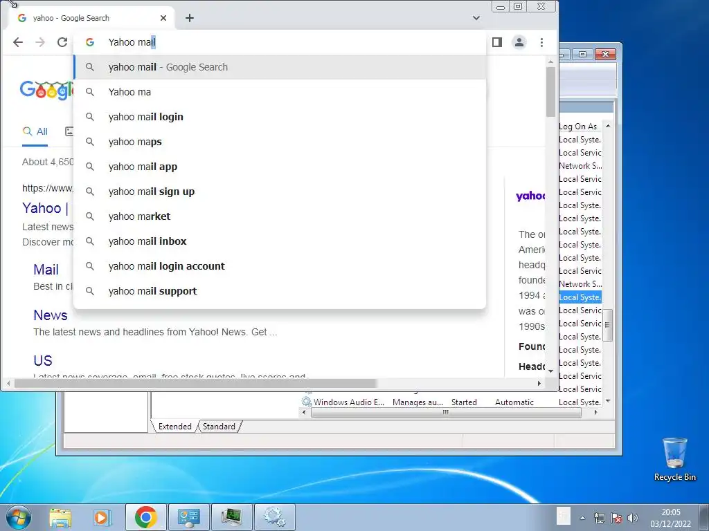Click the Chrome vertical page scrollbar thumb
This screenshot has height=531, width=709.
tap(550, 92)
